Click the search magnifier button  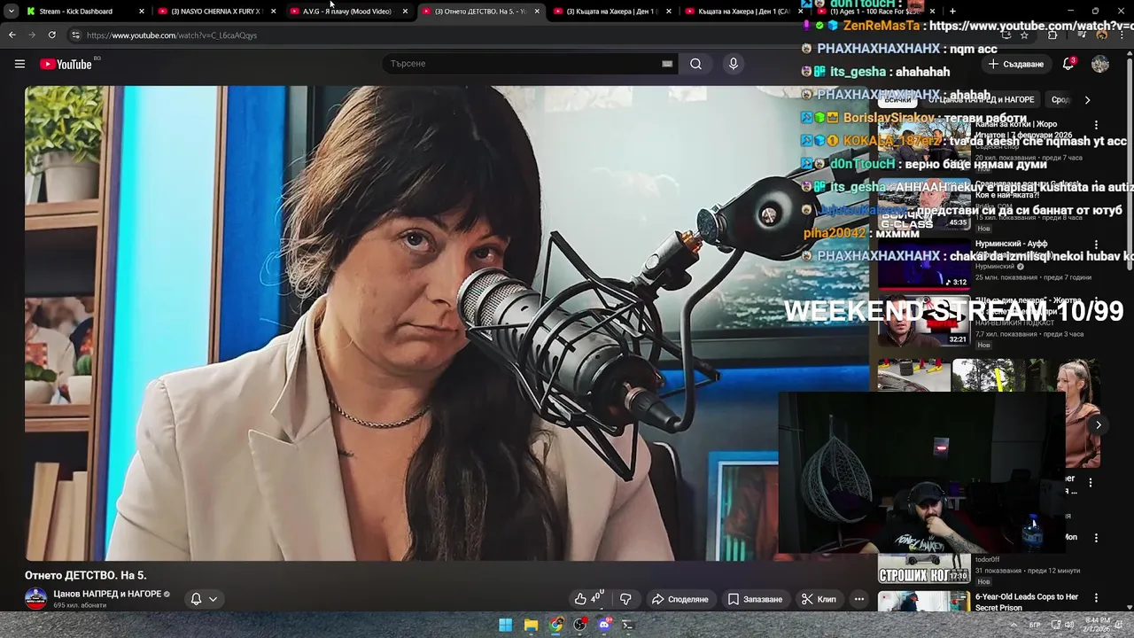coord(696,64)
